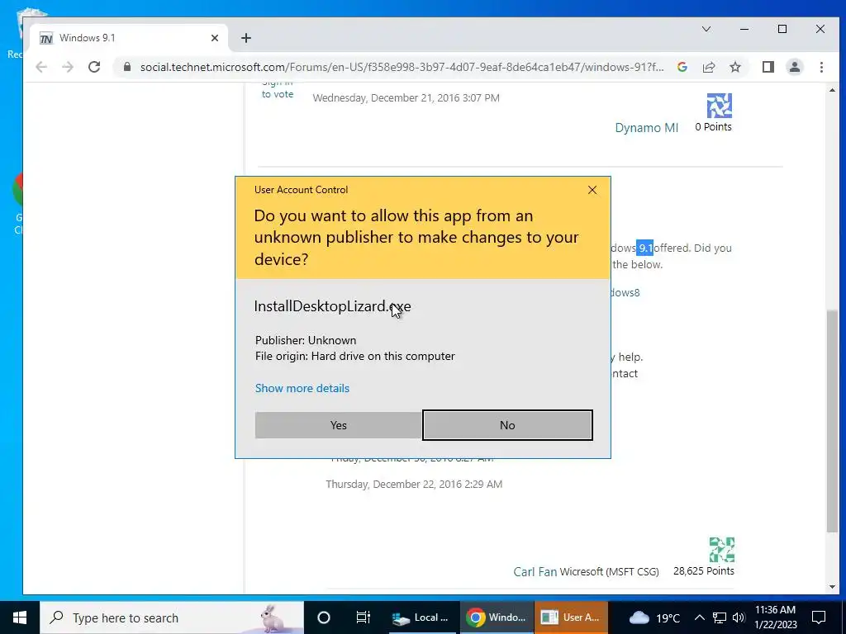
Task: Open Show more details link
Action: tap(302, 388)
